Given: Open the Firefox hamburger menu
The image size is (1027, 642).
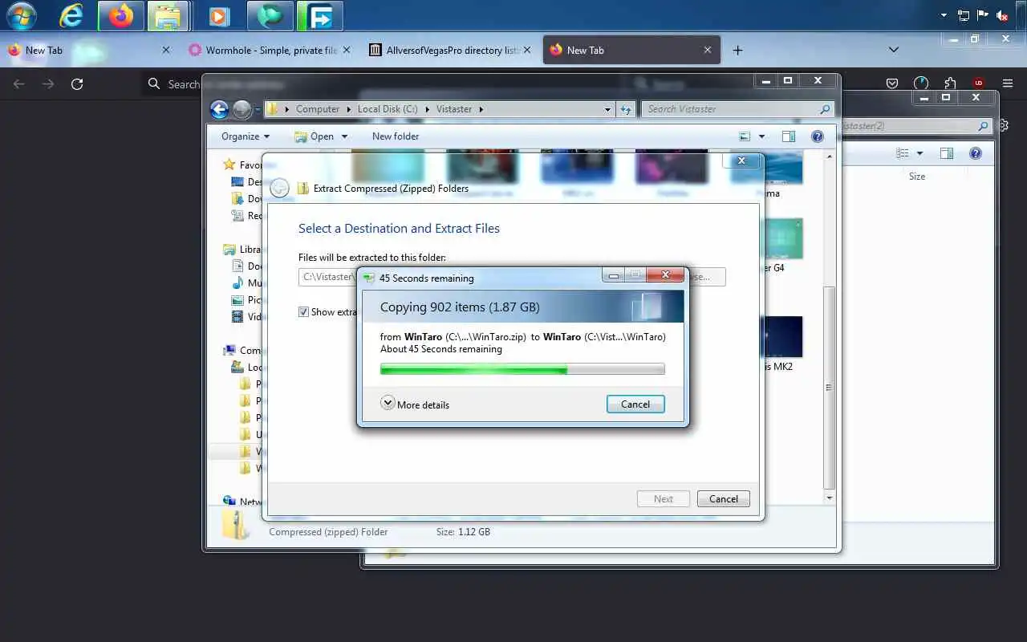Looking at the screenshot, I should (x=1008, y=83).
